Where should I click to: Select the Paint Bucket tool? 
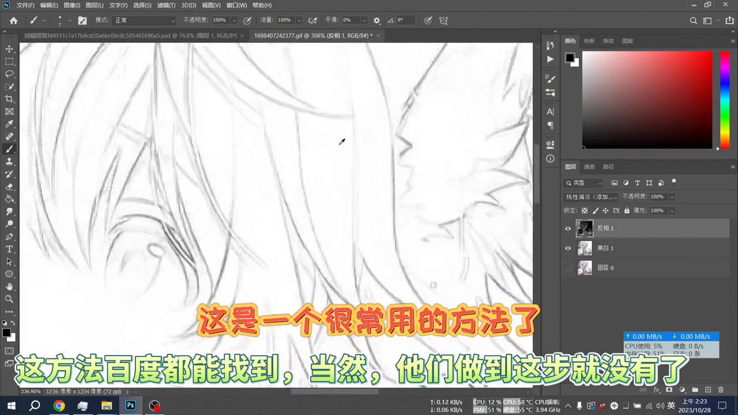(9, 199)
